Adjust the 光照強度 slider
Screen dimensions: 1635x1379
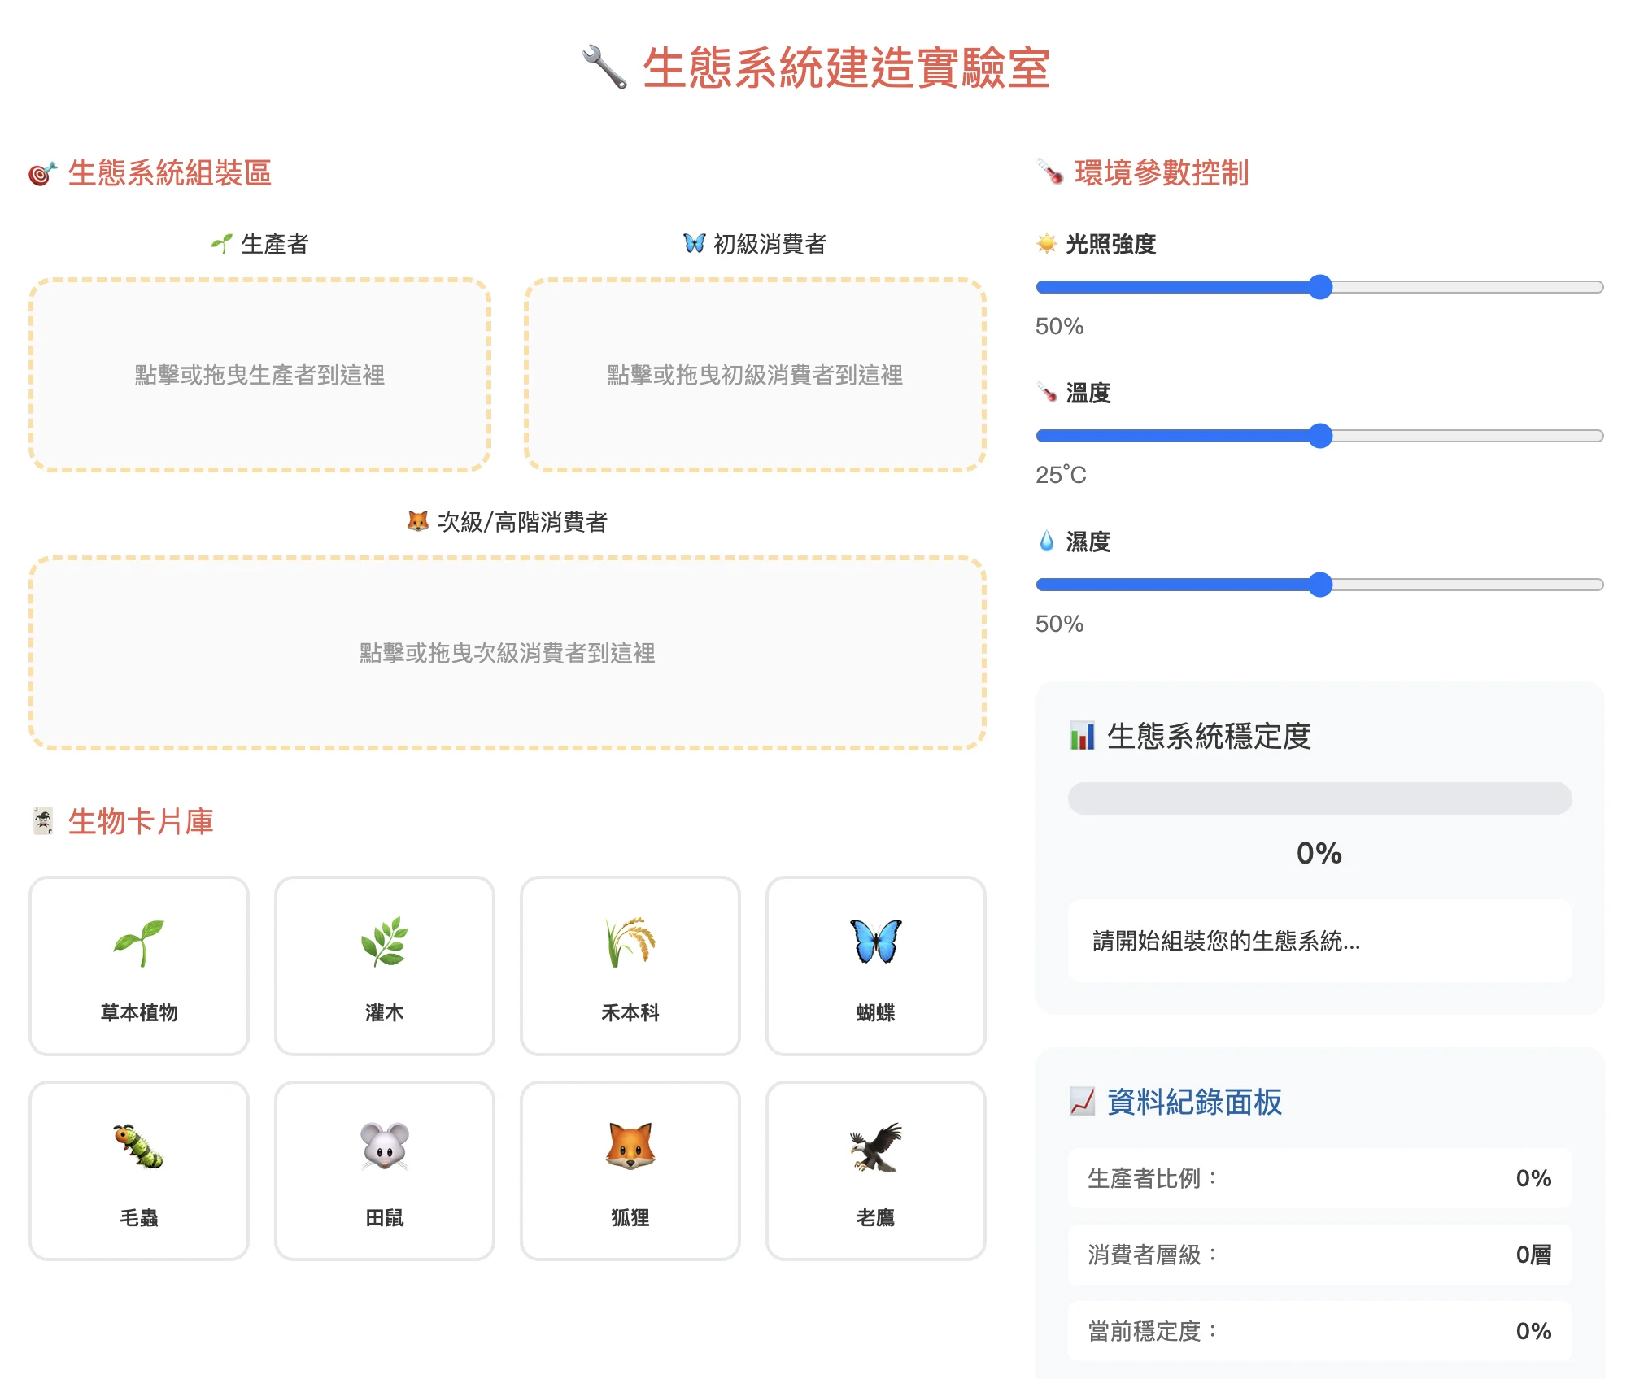[1320, 287]
